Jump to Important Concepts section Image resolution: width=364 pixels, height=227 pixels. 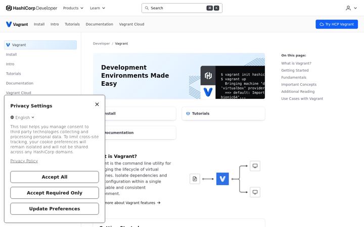coord(299,85)
